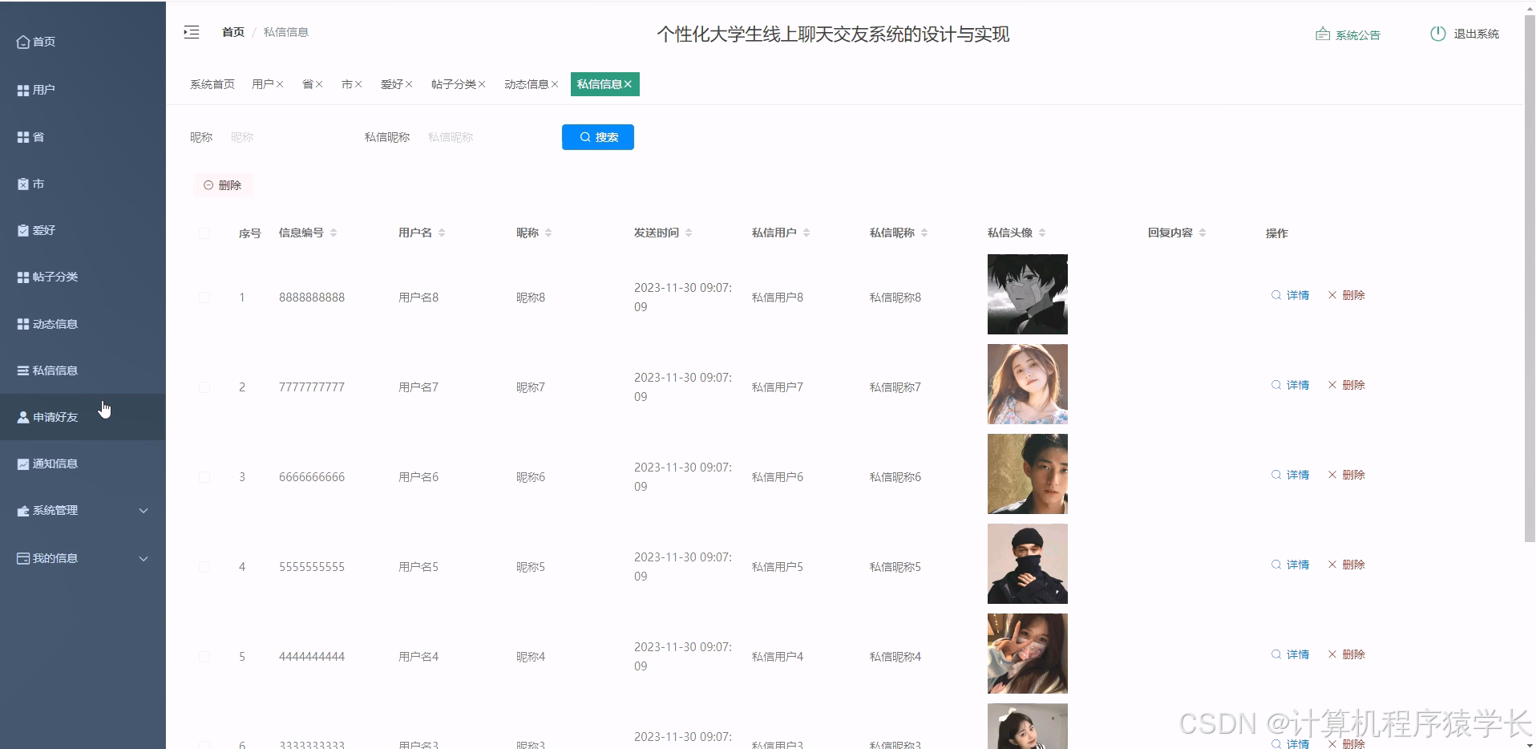Open the avatar thumbnail for 私信昵称5
This screenshot has height=749, width=1536.
[x=1028, y=564]
